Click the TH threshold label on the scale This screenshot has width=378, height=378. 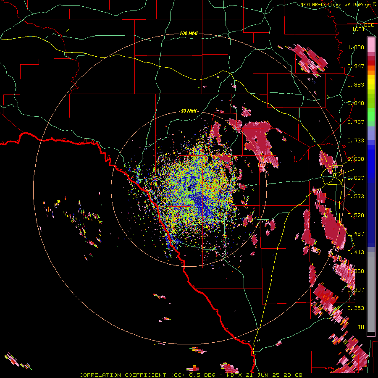coord(361,327)
